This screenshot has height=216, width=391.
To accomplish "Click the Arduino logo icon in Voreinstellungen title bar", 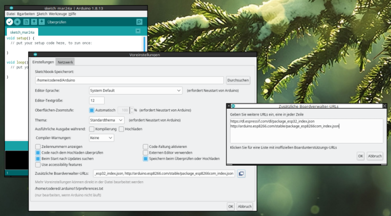I will [x=35, y=54].
